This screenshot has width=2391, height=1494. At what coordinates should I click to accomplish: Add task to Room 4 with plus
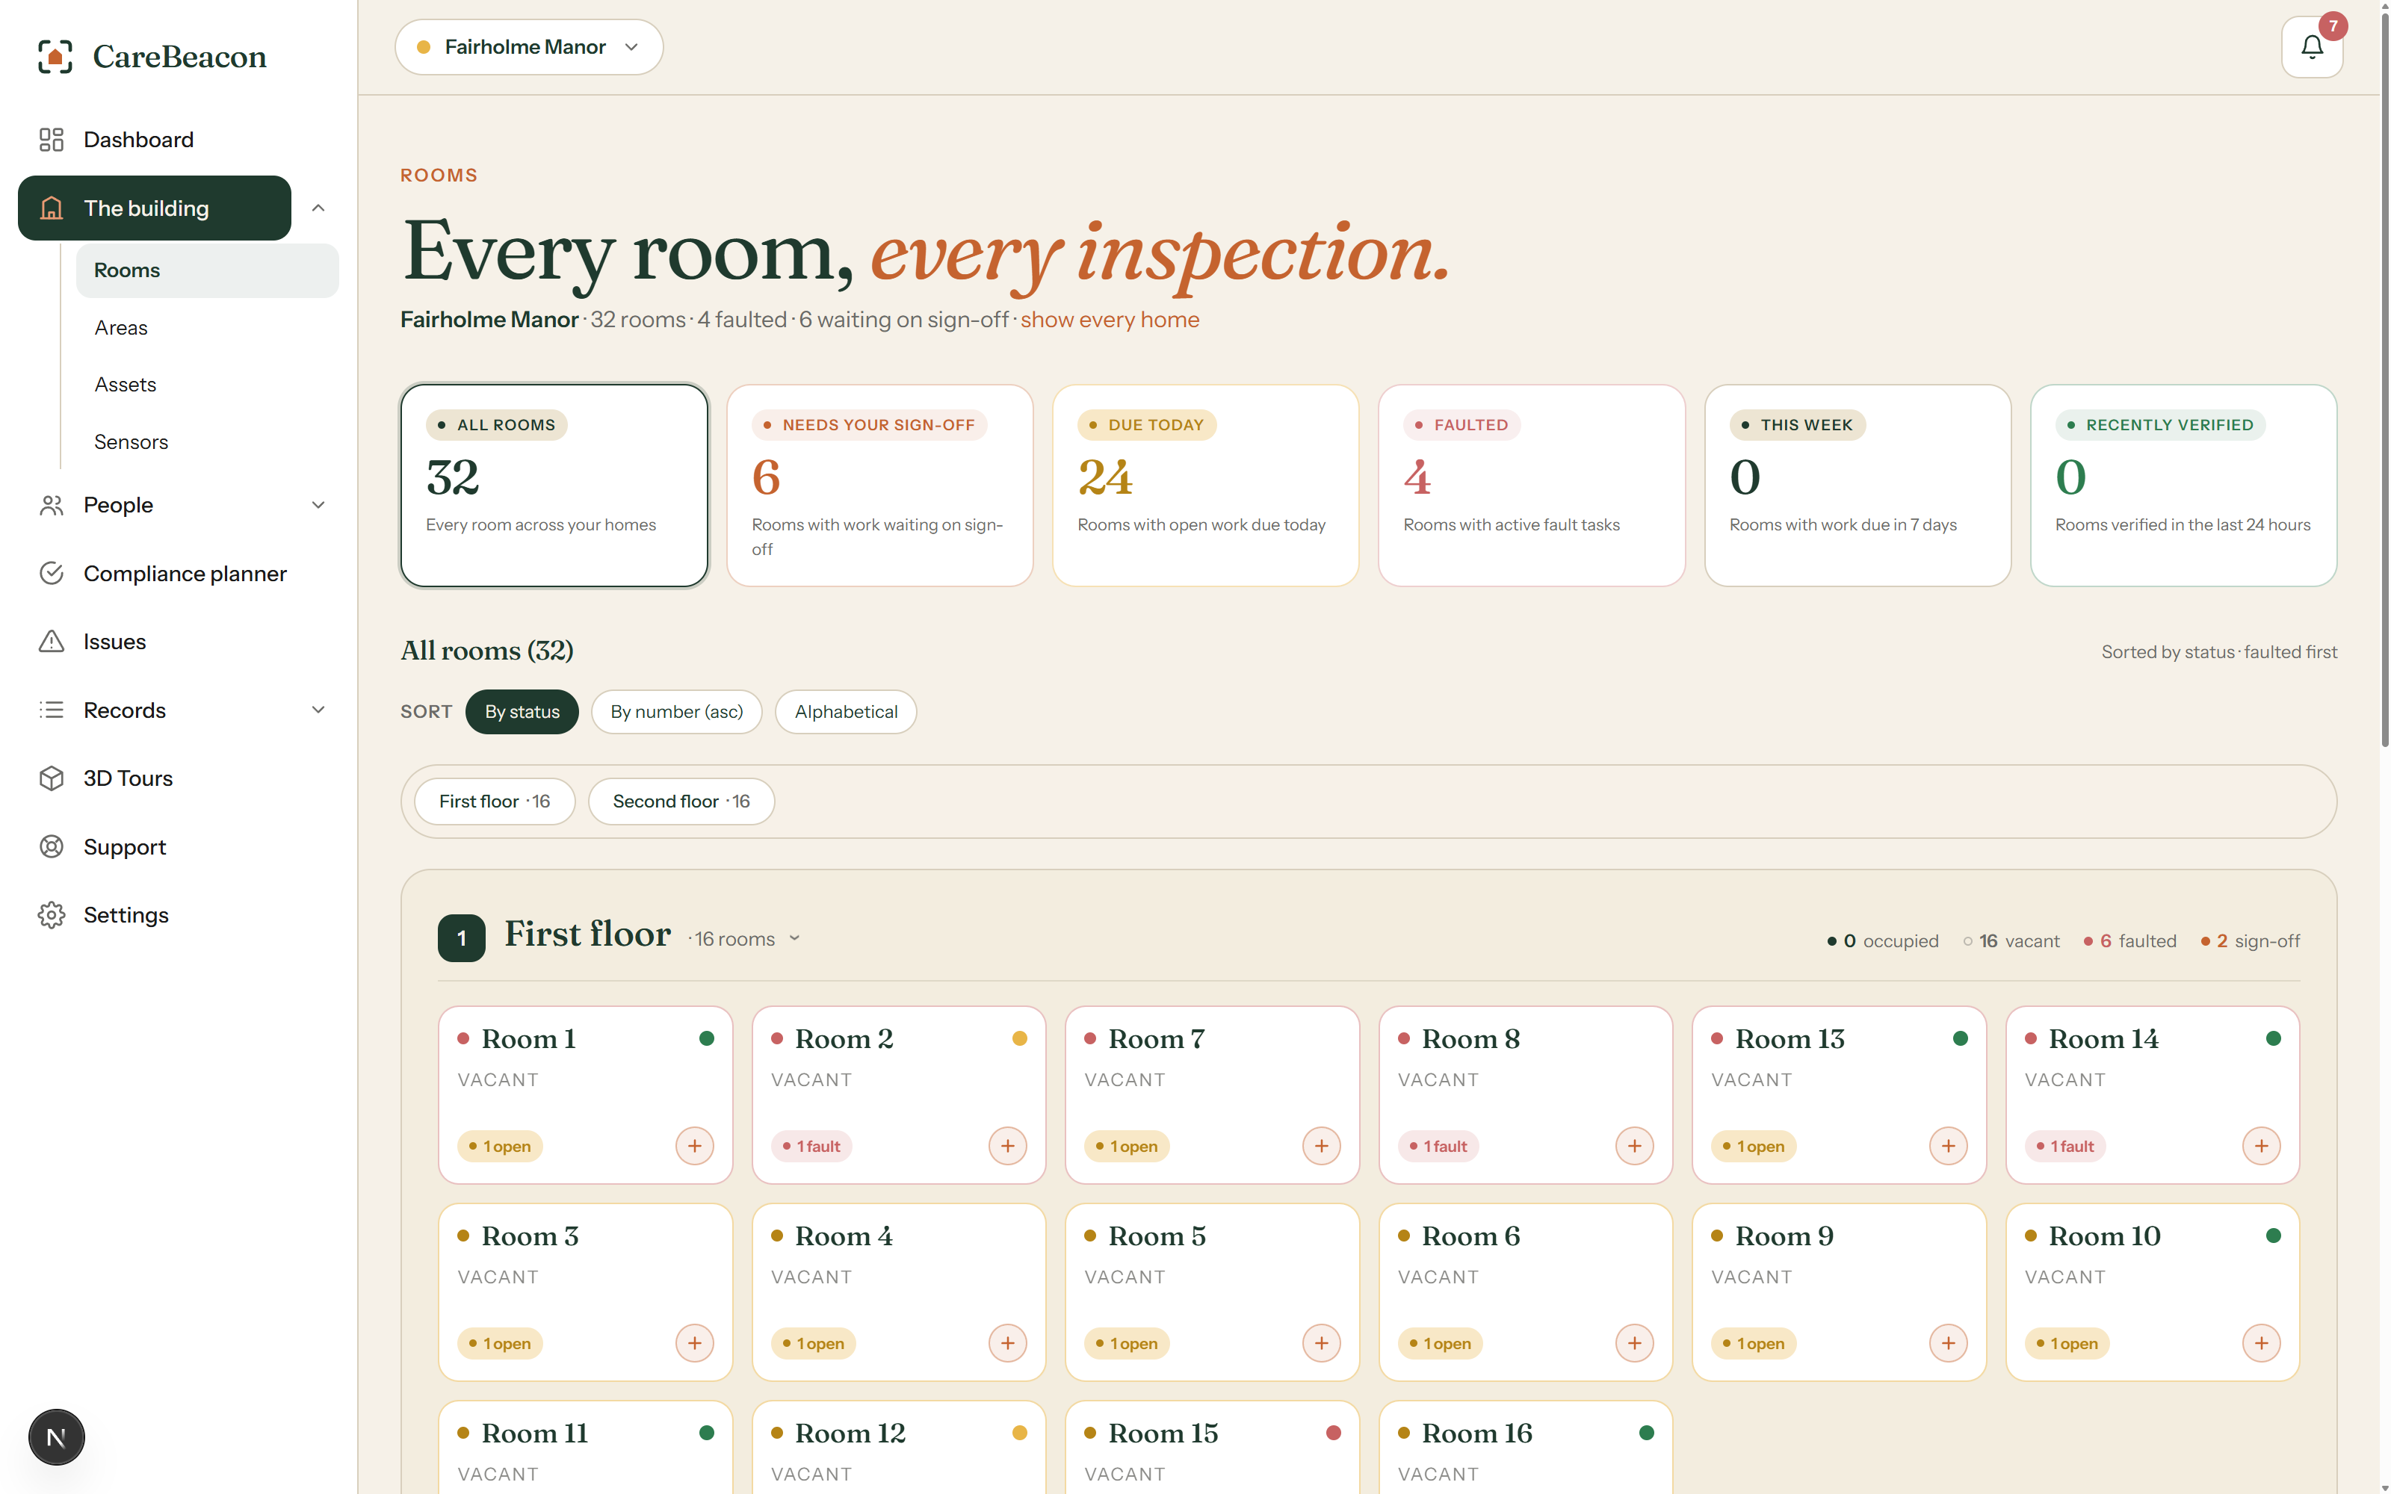click(x=1008, y=1344)
